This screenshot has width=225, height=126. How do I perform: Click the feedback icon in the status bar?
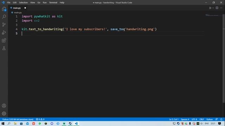click(217, 119)
